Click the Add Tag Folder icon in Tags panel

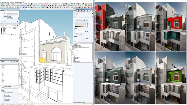(x=4, y=25)
